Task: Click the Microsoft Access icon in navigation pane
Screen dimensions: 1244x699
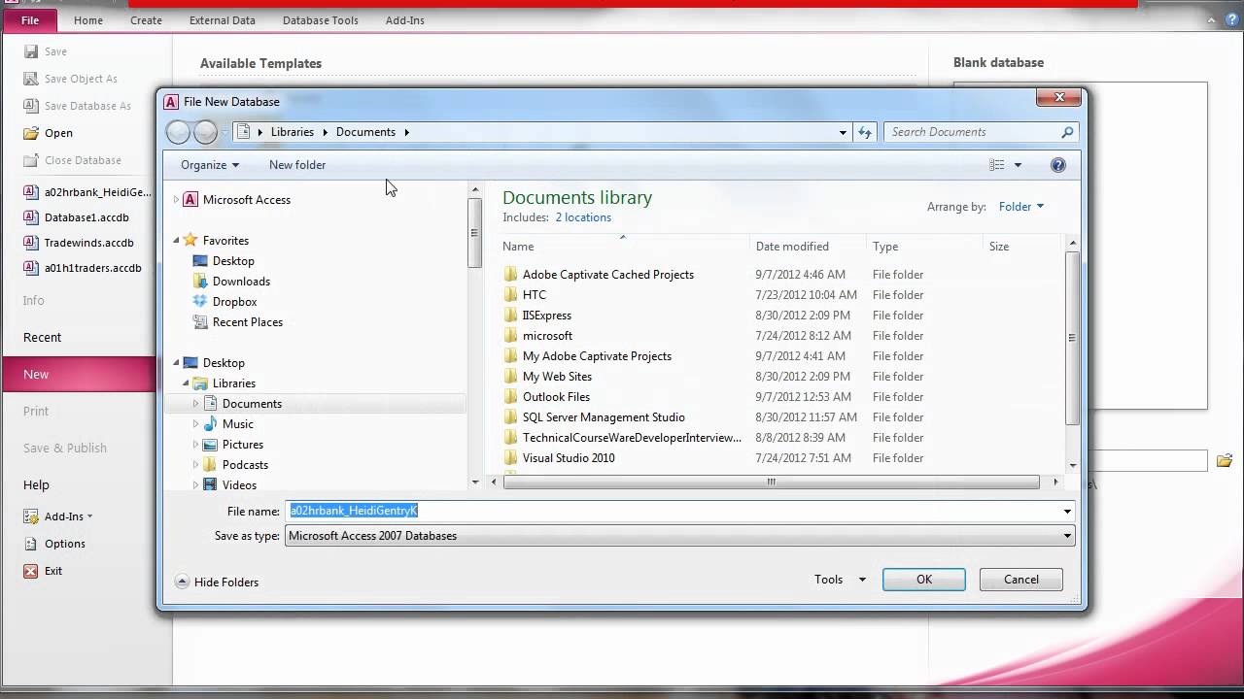Action: (x=190, y=200)
